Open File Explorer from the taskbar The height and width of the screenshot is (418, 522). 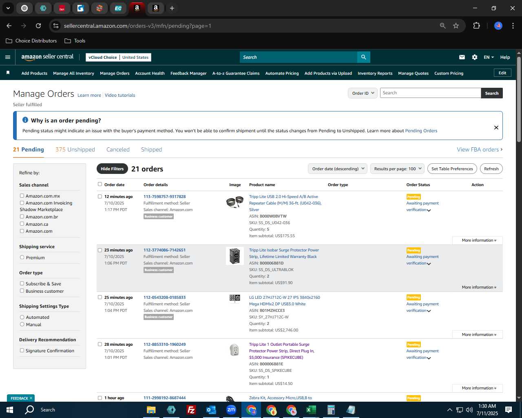151,410
